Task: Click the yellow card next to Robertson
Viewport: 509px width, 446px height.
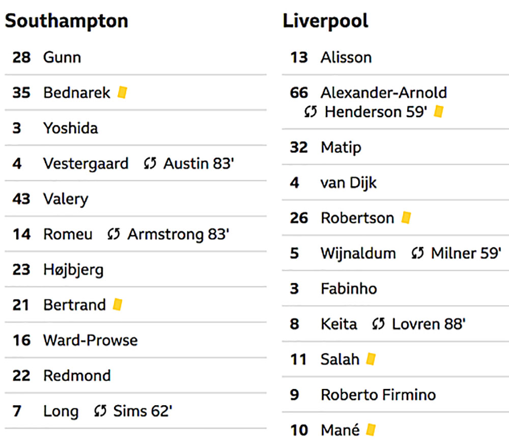Action: click(406, 217)
